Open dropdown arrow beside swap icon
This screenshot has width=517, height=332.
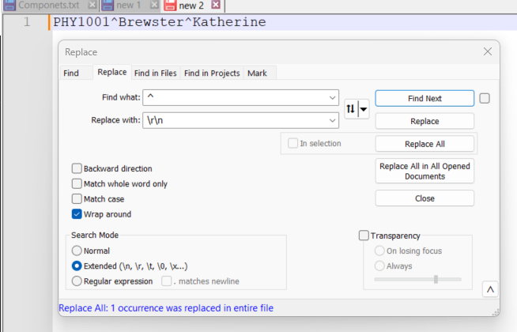[364, 109]
